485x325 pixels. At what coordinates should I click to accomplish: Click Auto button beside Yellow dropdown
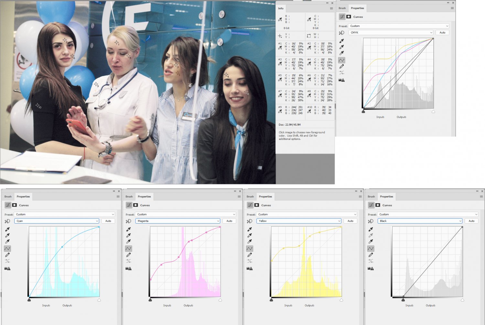[350, 221]
